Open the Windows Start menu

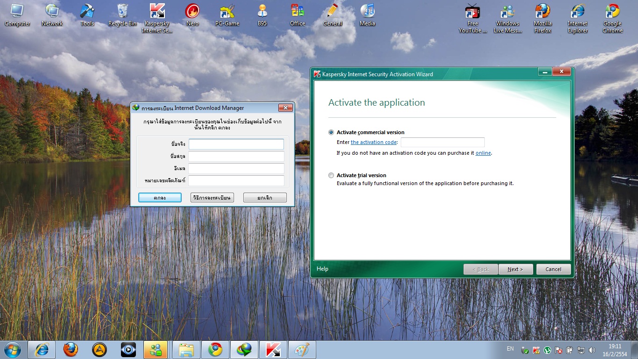click(x=13, y=349)
